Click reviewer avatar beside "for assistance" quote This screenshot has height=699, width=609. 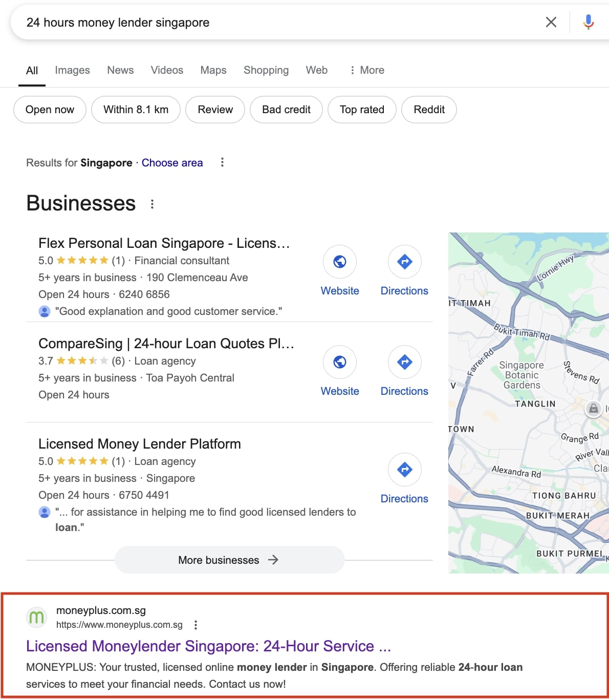tap(45, 512)
